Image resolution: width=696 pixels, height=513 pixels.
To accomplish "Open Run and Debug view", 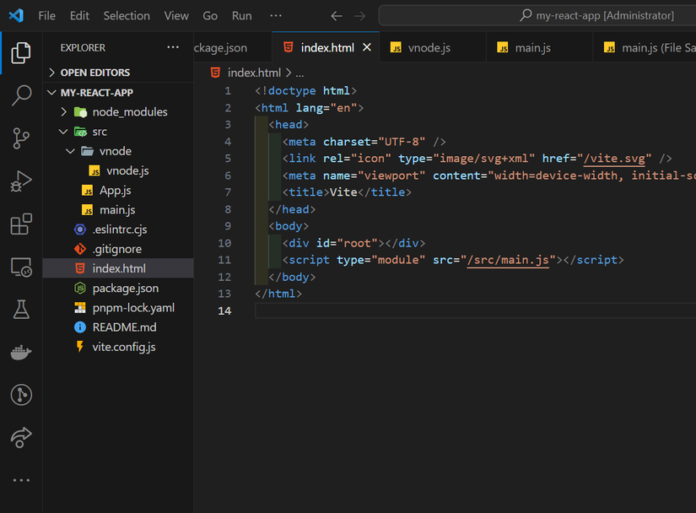I will click(21, 181).
